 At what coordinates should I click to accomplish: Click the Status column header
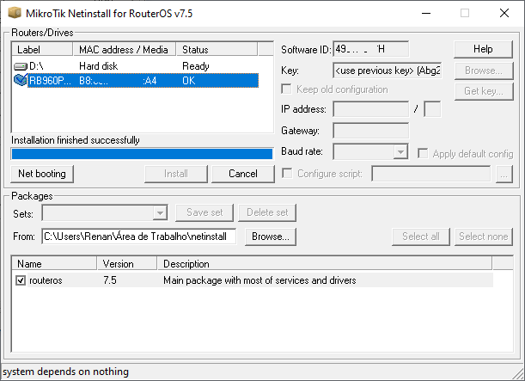point(217,49)
